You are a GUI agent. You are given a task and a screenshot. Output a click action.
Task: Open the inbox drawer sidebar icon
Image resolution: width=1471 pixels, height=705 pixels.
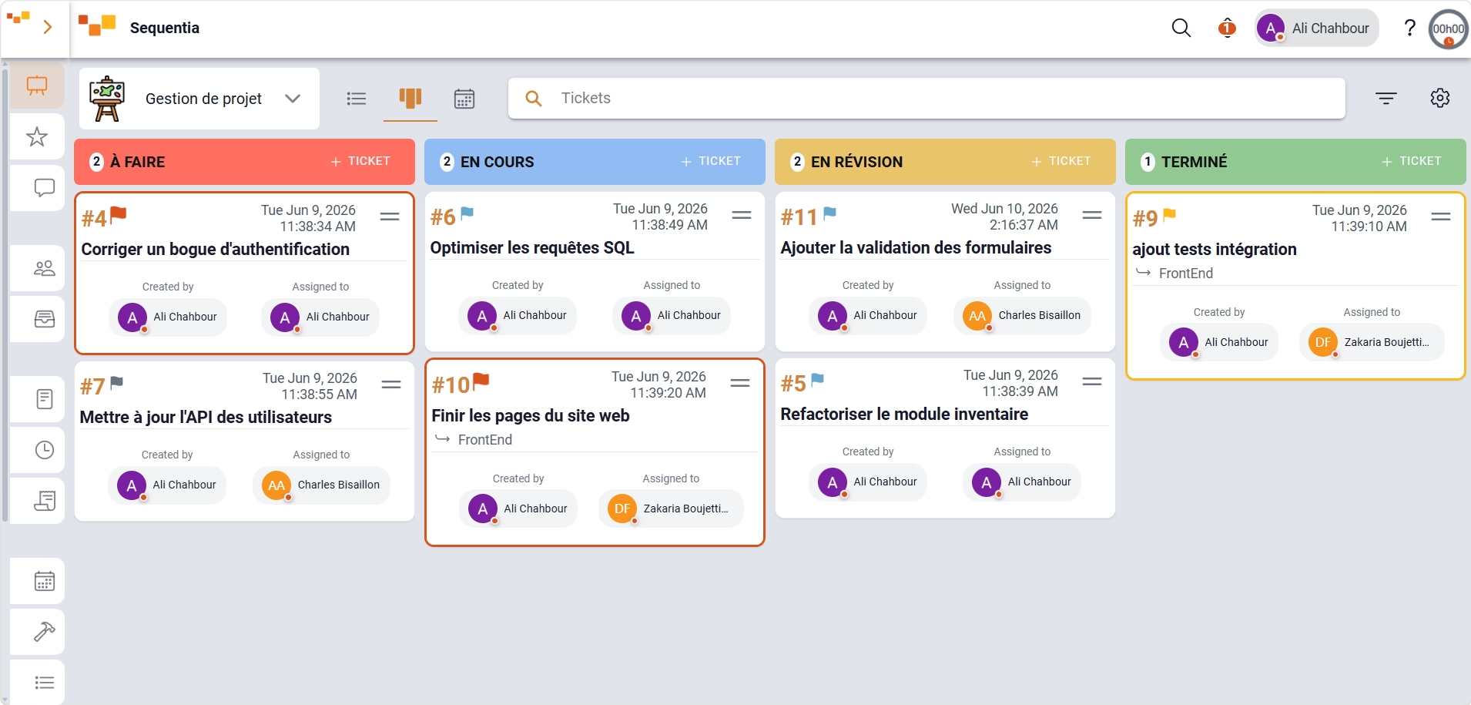coord(44,319)
